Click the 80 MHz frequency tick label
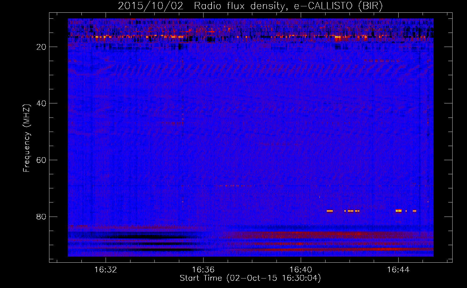Viewport: 467px width, 288px height. [x=41, y=217]
